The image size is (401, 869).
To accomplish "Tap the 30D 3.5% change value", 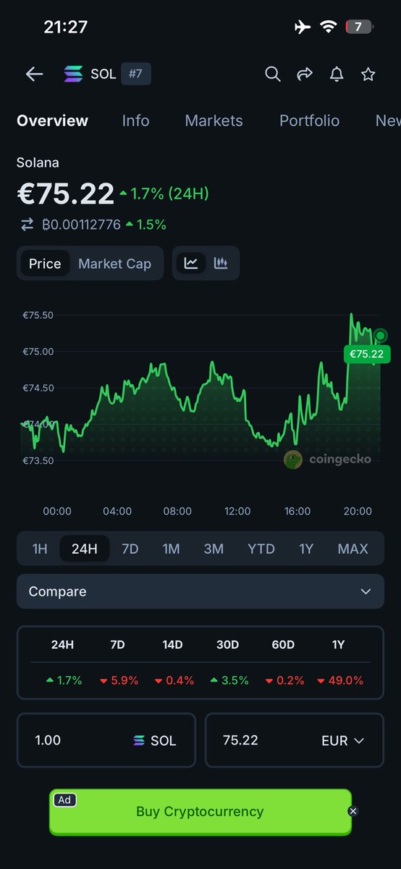I will (229, 681).
